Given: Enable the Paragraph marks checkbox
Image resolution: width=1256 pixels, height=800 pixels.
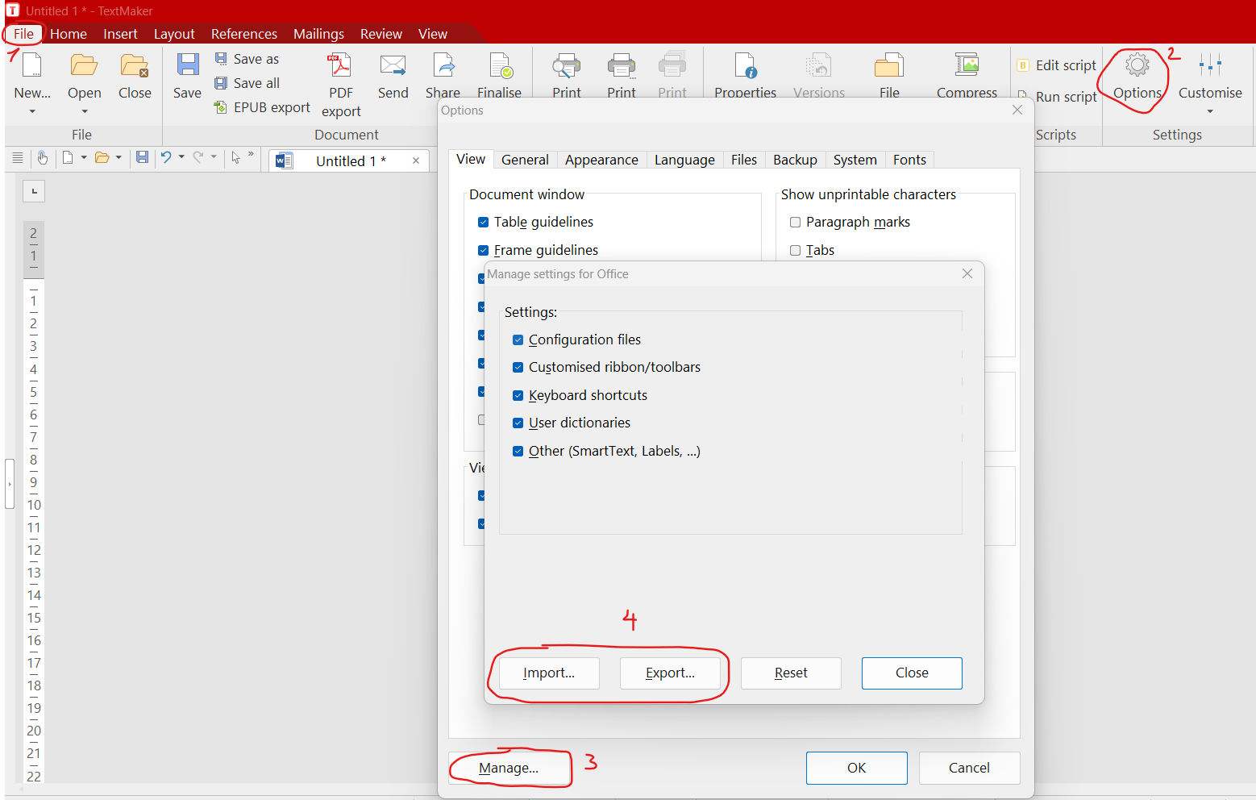Looking at the screenshot, I should click(x=796, y=223).
